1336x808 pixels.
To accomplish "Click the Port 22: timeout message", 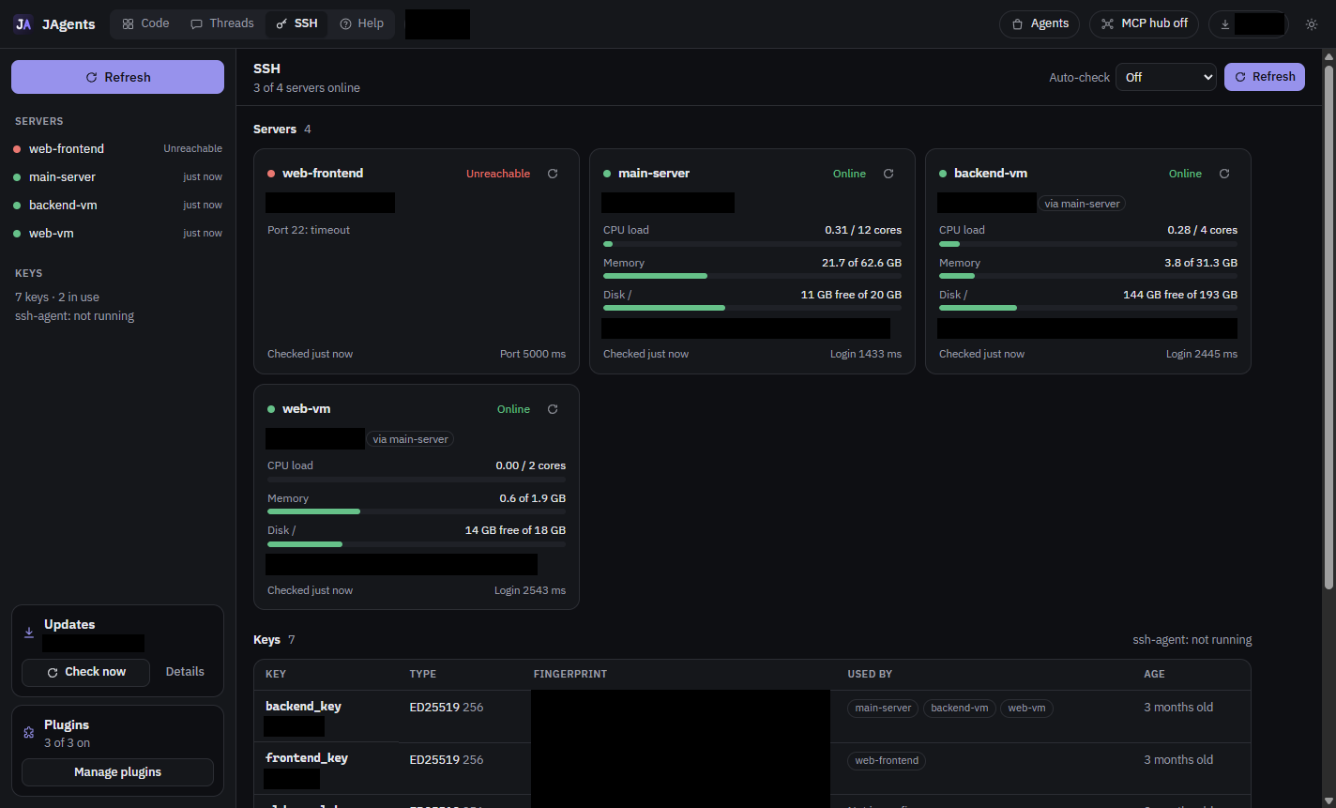I will pyautogui.click(x=309, y=230).
